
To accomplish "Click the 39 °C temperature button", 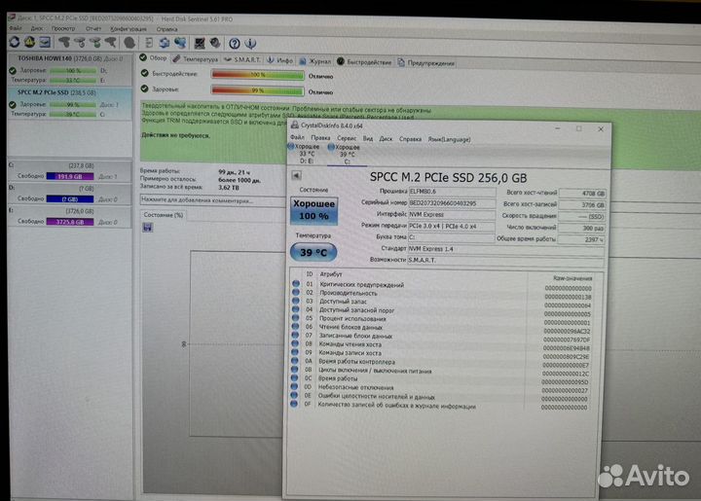I will tap(314, 251).
